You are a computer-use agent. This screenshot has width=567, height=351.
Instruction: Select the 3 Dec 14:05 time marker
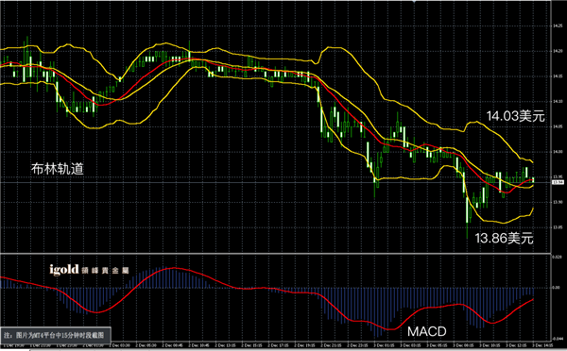[542, 345]
